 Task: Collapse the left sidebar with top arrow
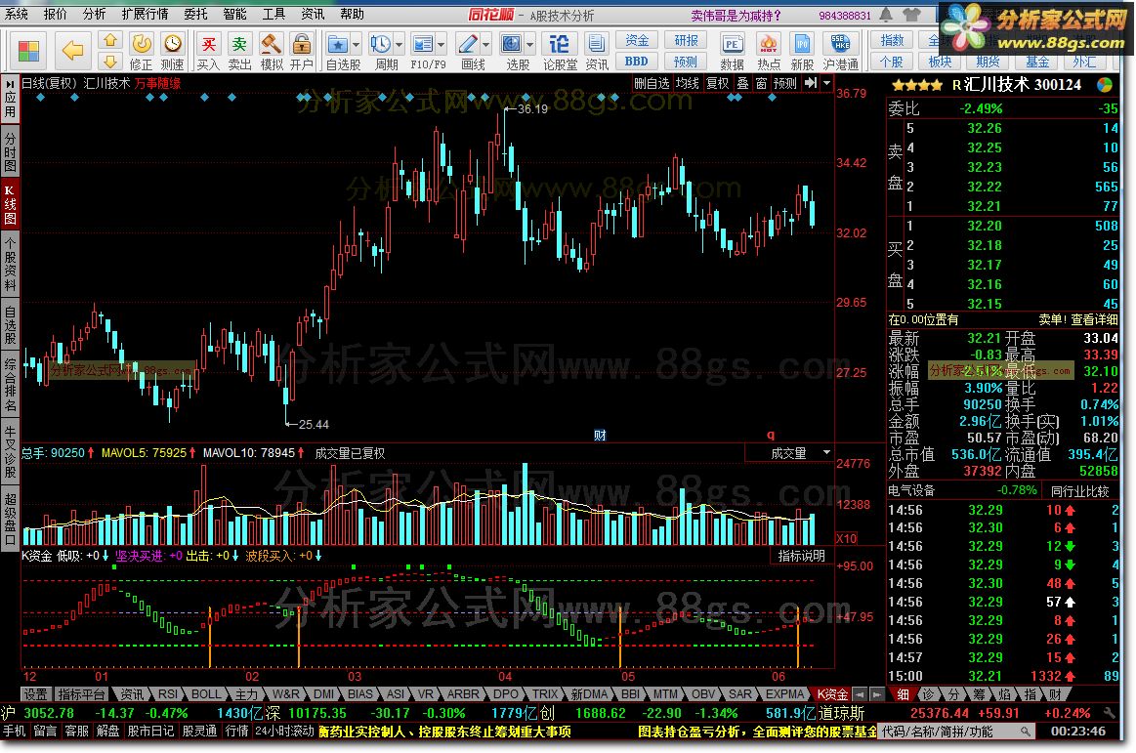point(10,85)
